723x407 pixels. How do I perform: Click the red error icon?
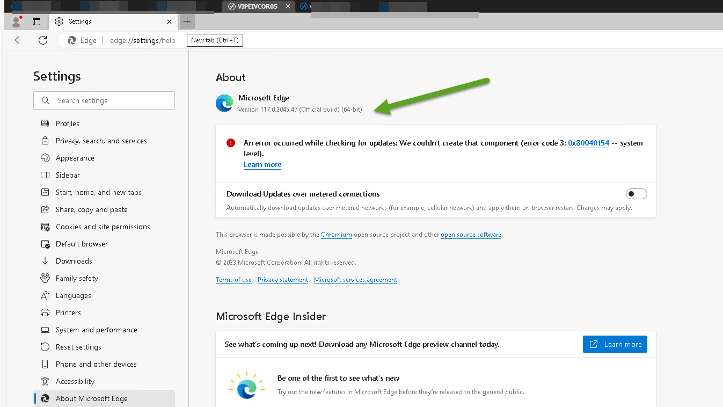[x=231, y=143]
